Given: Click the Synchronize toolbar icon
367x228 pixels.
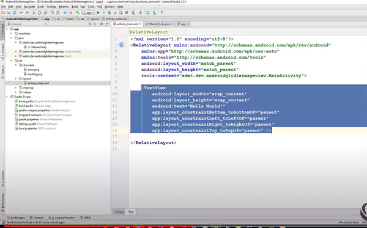Looking at the screenshot, I should (15, 13).
